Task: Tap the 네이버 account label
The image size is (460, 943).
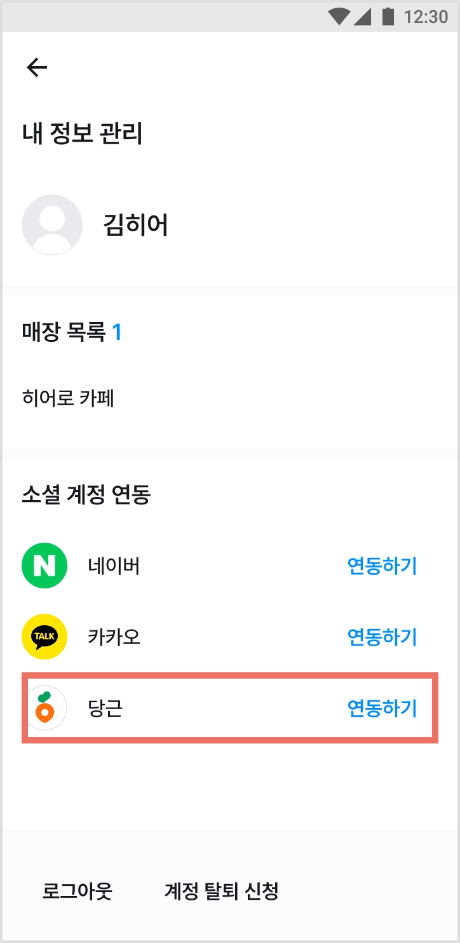Action: coord(114,566)
